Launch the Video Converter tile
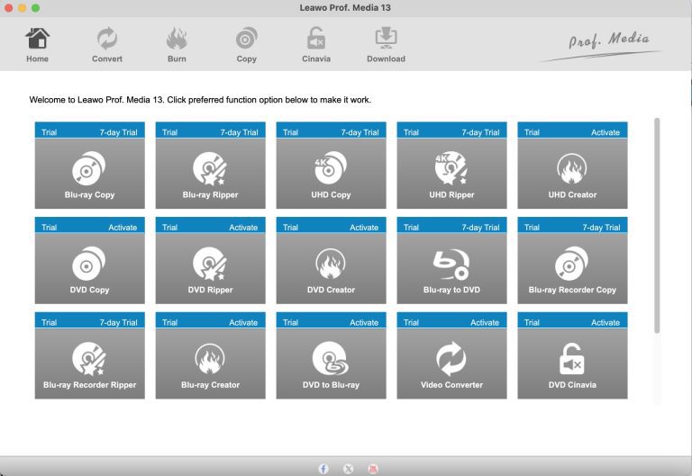The width and height of the screenshot is (692, 476). point(451,364)
